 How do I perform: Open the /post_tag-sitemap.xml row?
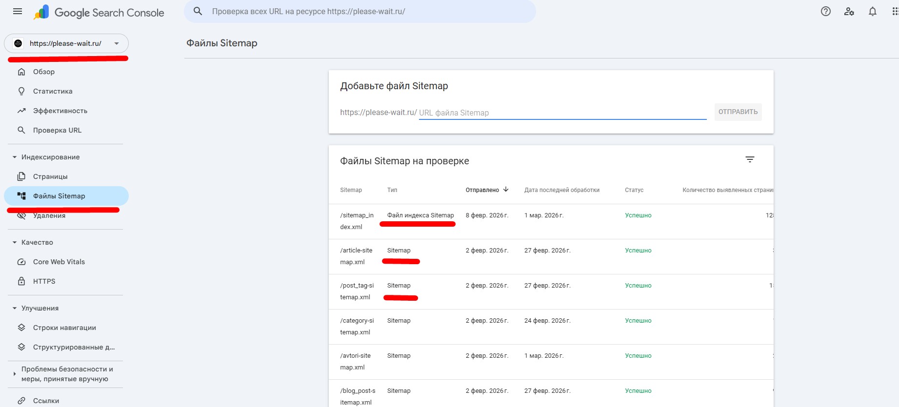(551, 291)
